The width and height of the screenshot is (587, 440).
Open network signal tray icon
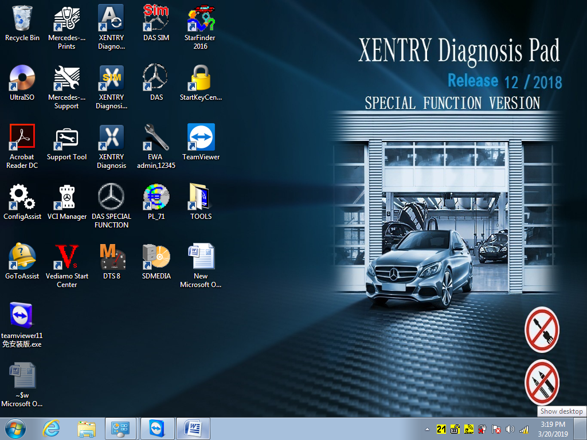pyautogui.click(x=524, y=429)
